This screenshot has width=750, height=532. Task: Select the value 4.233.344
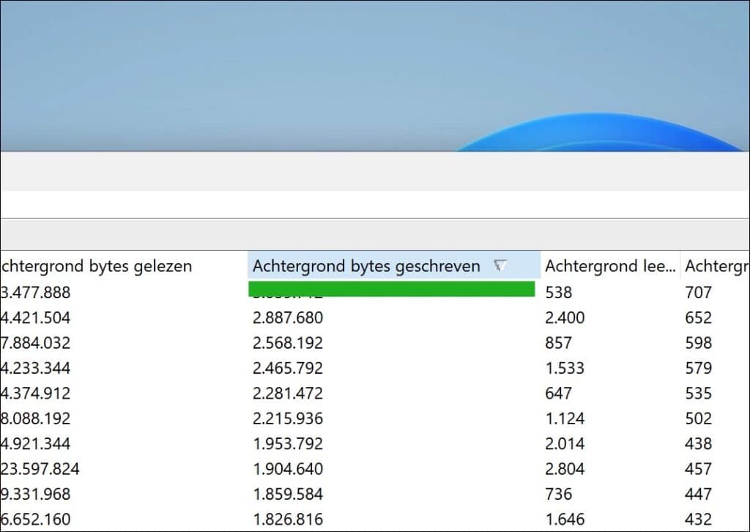click(x=35, y=368)
